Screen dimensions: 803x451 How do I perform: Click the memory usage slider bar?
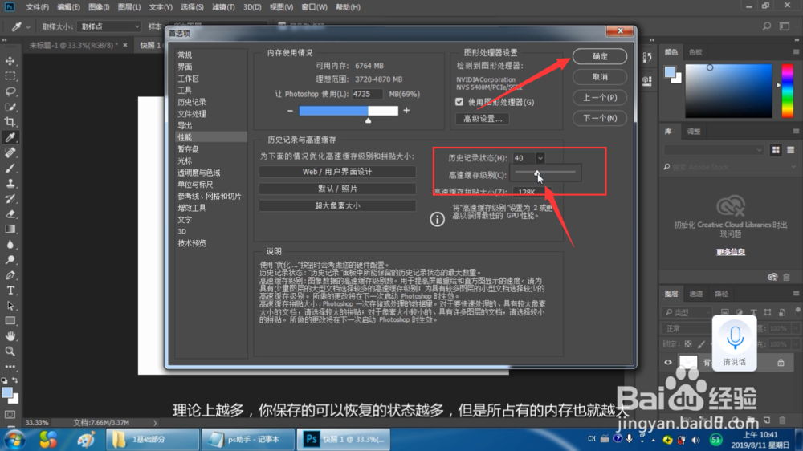coord(349,111)
